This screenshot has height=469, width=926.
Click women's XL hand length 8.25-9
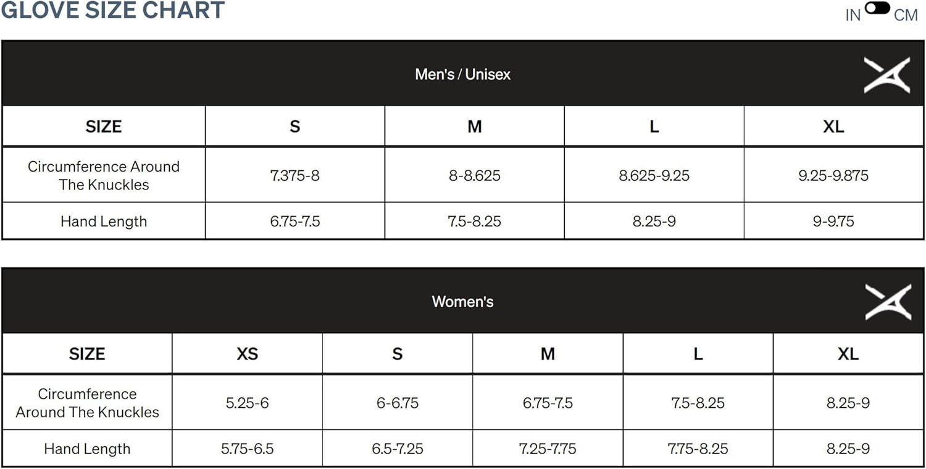(848, 449)
